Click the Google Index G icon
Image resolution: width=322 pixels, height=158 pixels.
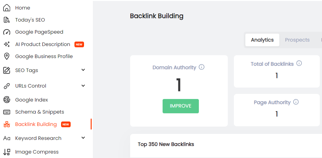tap(7, 100)
